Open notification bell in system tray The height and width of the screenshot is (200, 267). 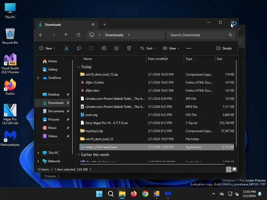click(x=260, y=194)
